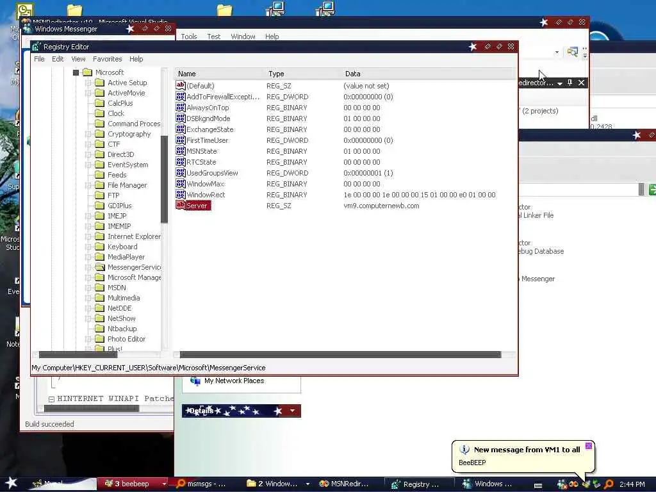Click the AlwaysOnTop binary value icon
The height and width of the screenshot is (492, 656).
(x=180, y=107)
